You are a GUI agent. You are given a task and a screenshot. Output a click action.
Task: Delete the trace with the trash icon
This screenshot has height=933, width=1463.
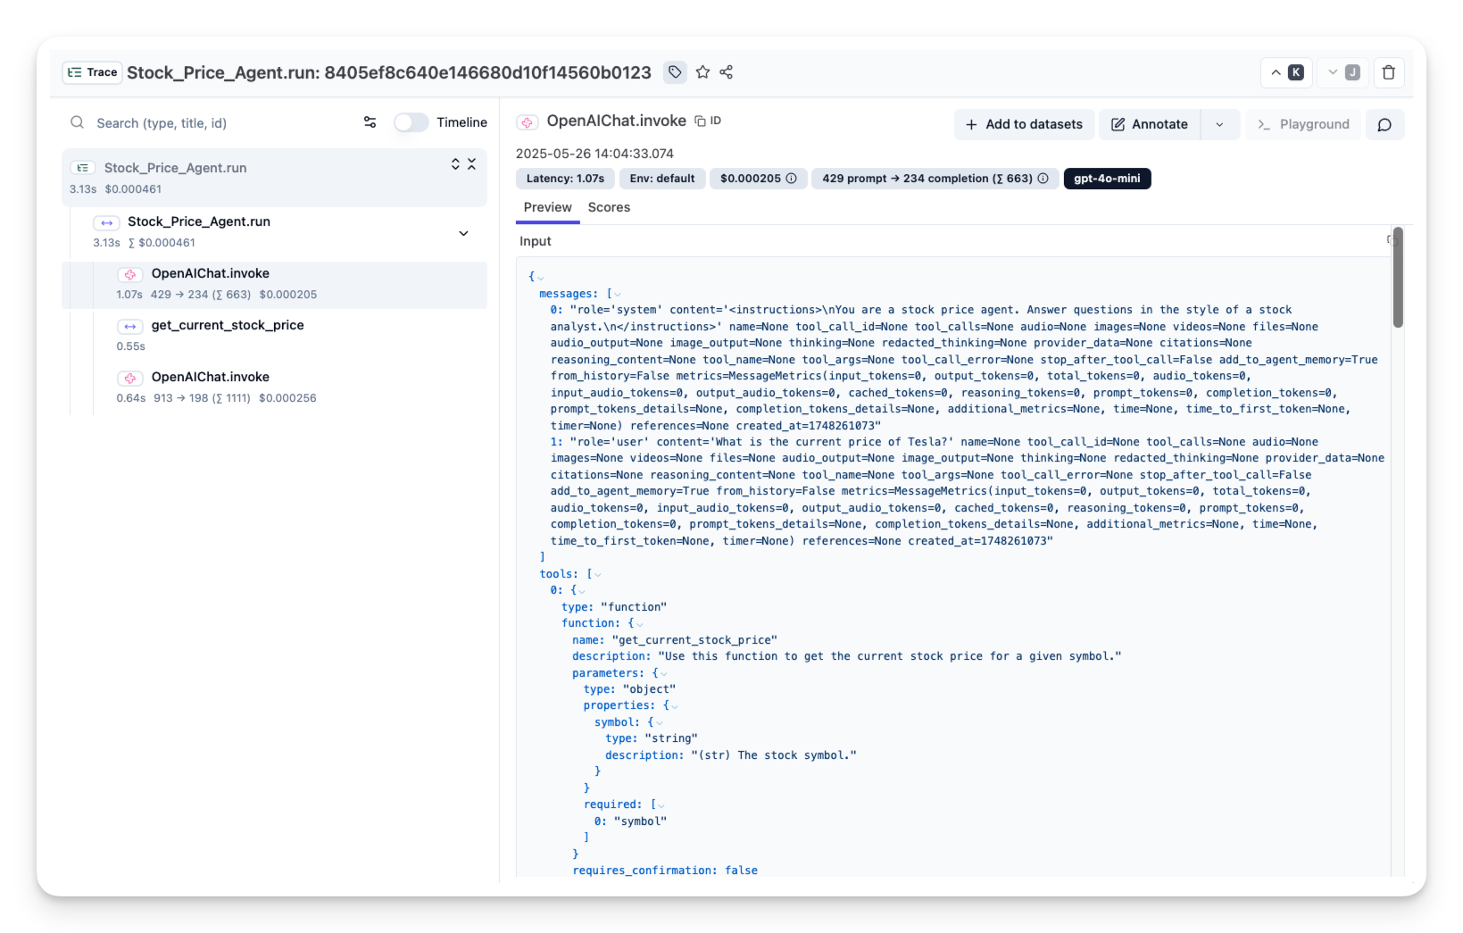click(1389, 72)
